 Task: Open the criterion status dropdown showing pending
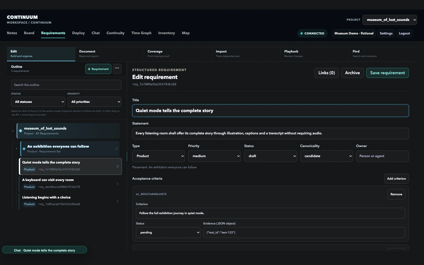pos(168,232)
